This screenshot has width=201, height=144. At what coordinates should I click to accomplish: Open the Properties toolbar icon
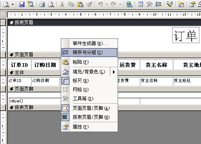pyautogui.click(x=192, y=4)
